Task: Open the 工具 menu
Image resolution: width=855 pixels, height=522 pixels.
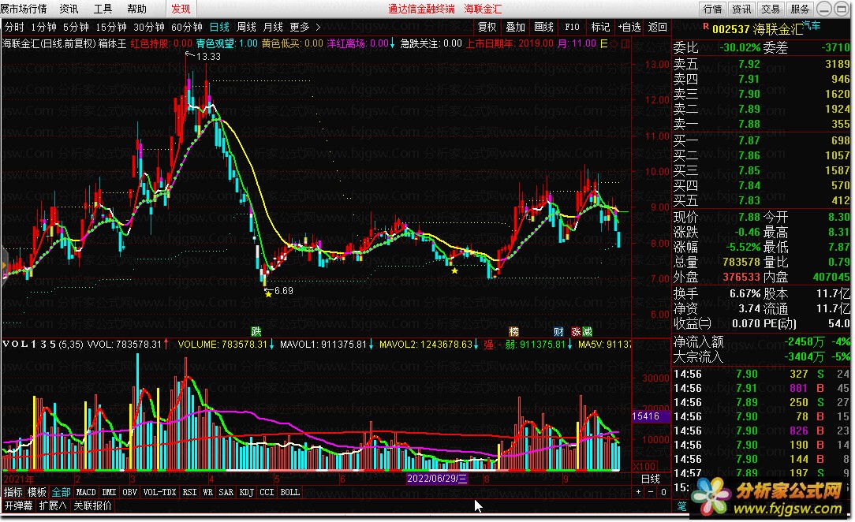Action: click(x=103, y=9)
